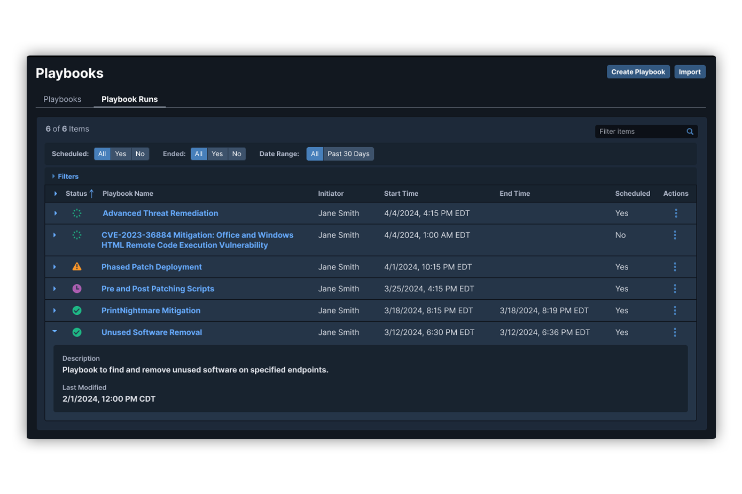Click start time 4/1/2024, 10:15 PM EDT
This screenshot has width=742, height=494.
coord(428,267)
